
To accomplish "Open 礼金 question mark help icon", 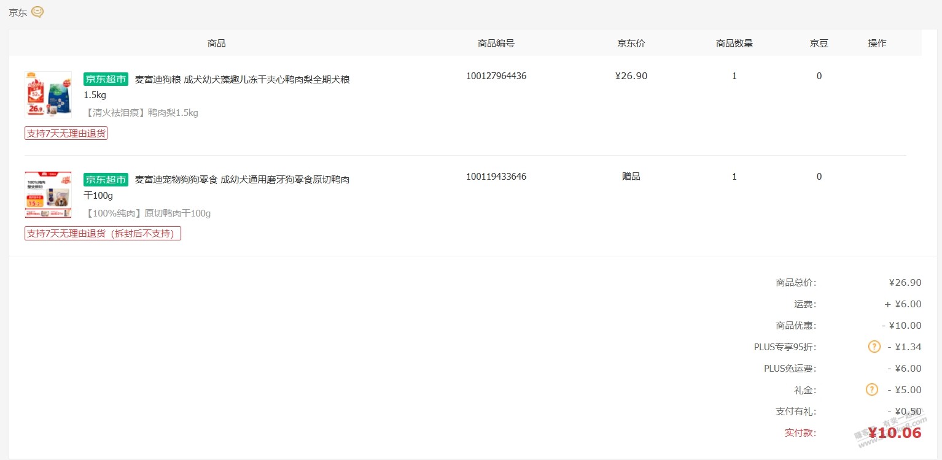I will pyautogui.click(x=871, y=389).
